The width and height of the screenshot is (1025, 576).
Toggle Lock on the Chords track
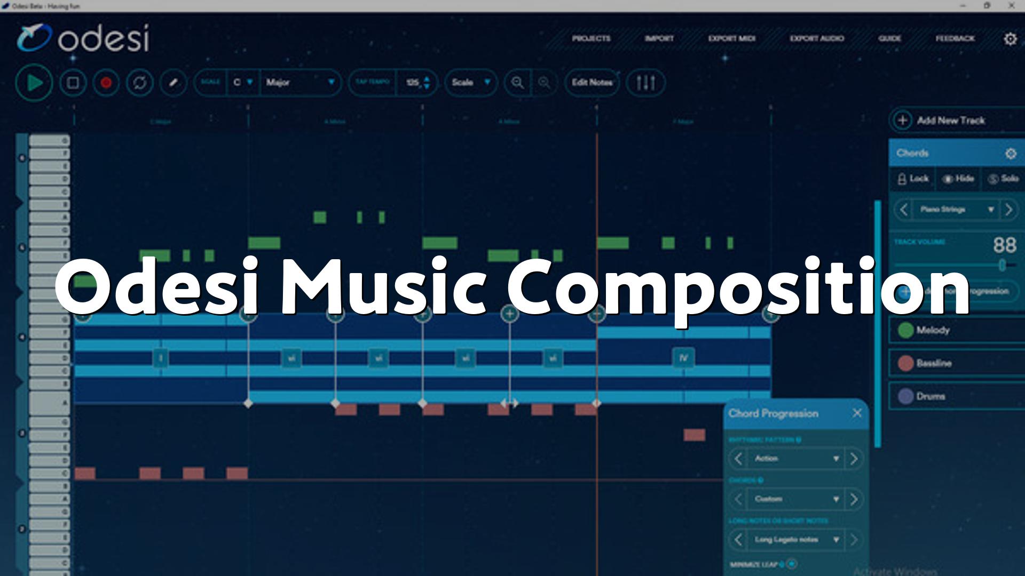pos(912,179)
